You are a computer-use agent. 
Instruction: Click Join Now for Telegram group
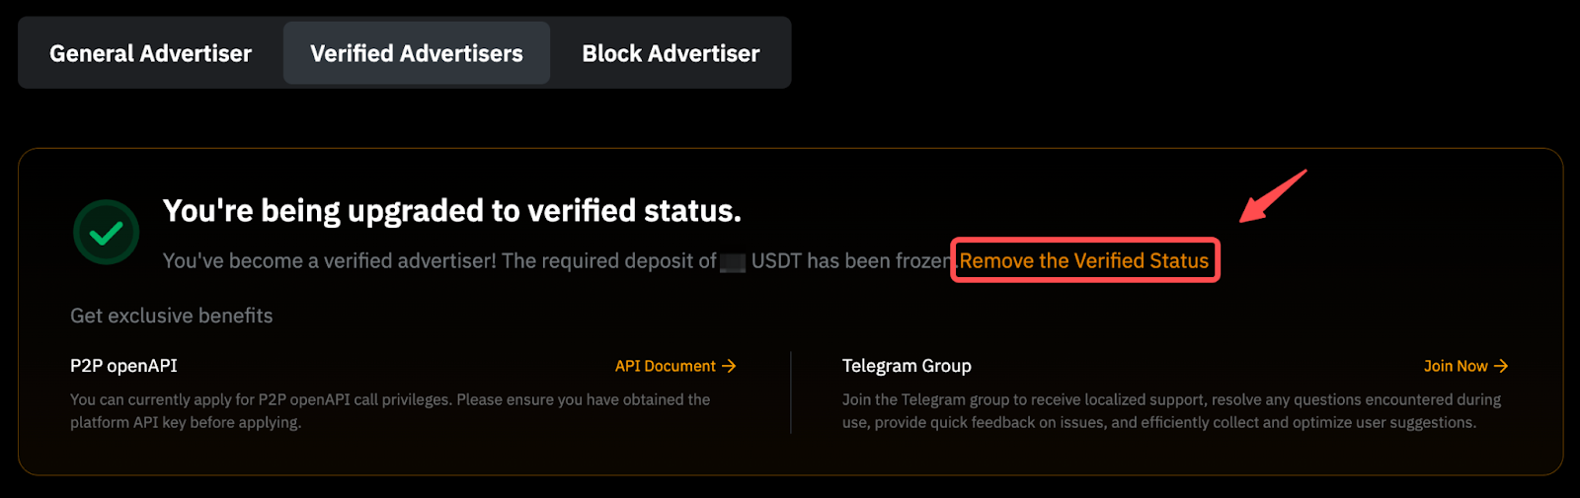point(1455,366)
